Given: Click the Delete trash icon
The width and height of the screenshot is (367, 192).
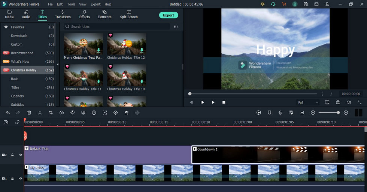Looking at the screenshot, I should click(x=29, y=112).
